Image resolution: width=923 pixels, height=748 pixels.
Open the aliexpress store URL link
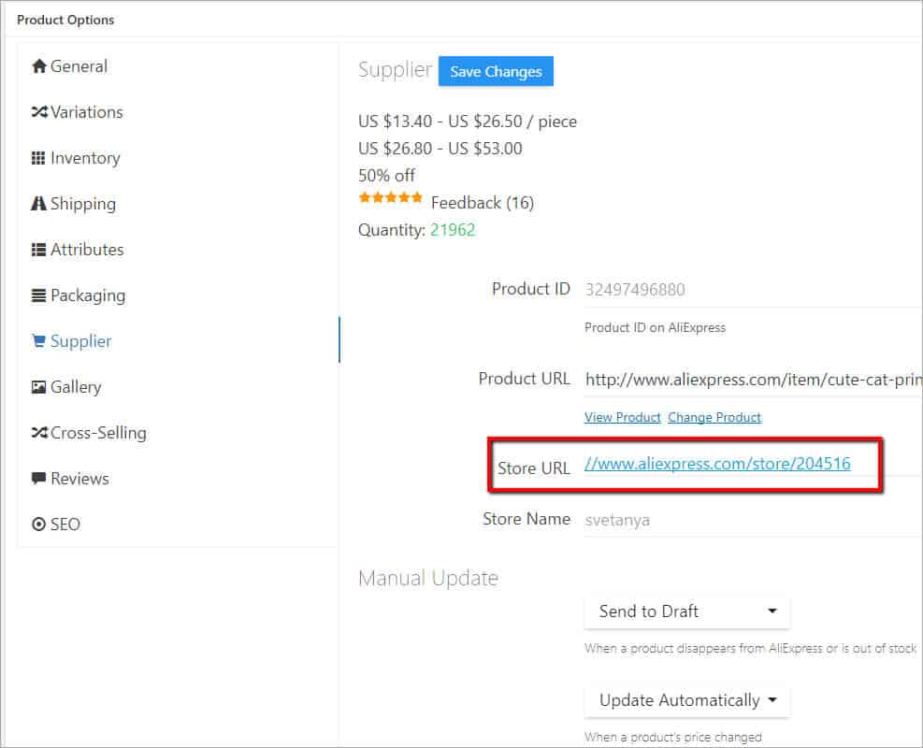click(717, 463)
